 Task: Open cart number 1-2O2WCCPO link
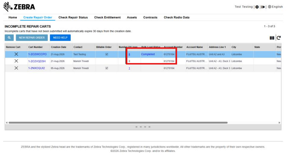(37, 54)
